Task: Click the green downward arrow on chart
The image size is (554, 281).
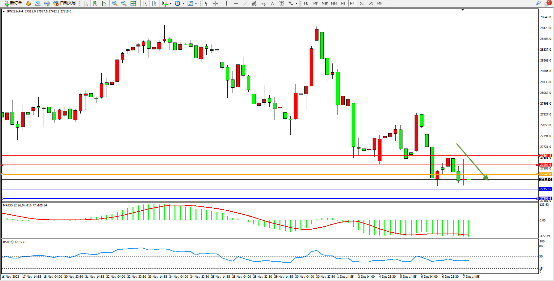Action: (472, 161)
